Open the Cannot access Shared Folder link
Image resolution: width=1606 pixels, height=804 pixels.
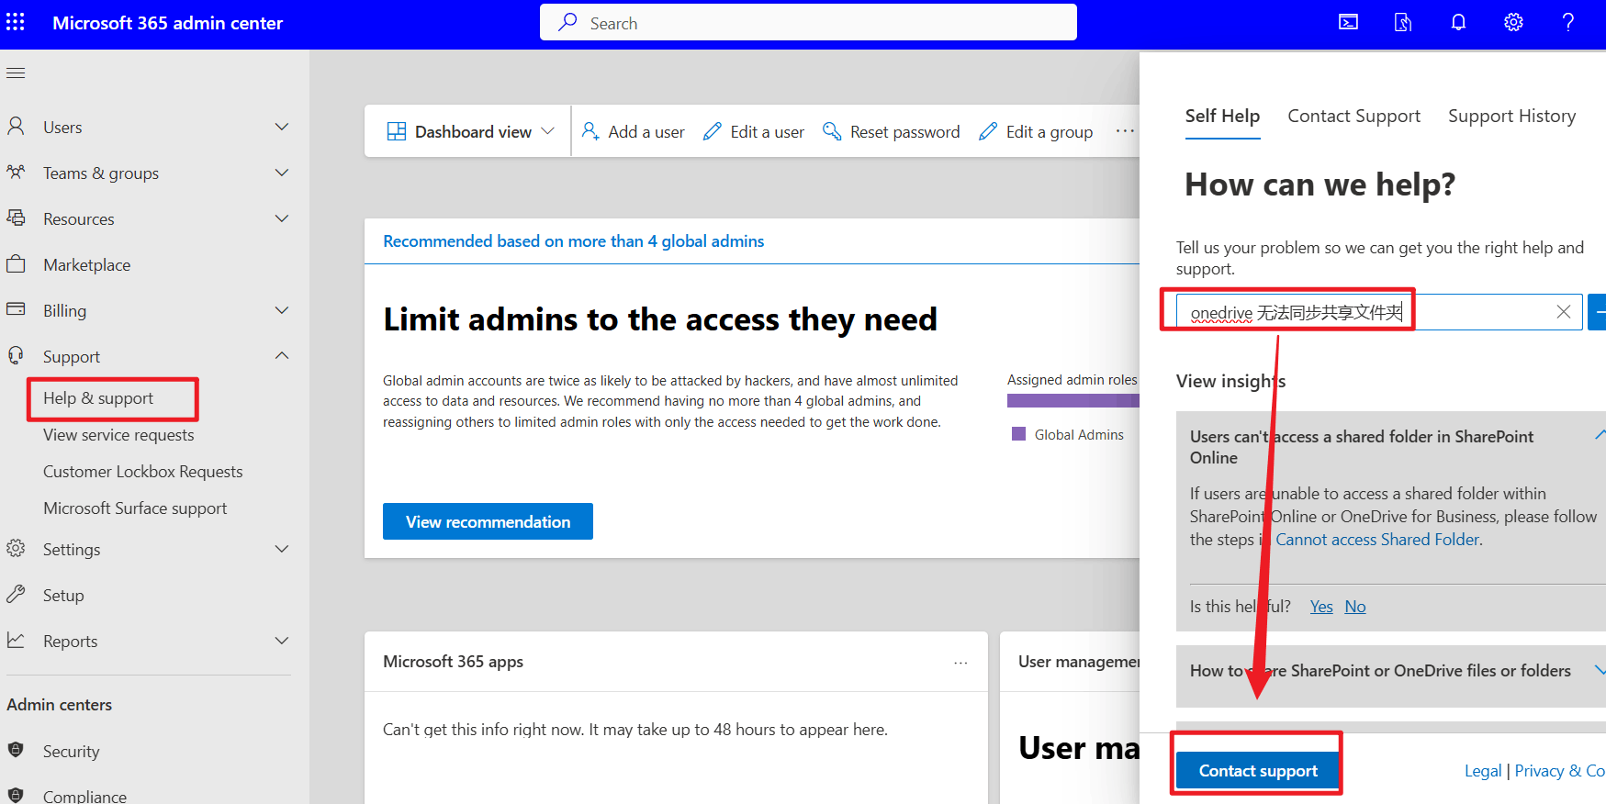1377,540
